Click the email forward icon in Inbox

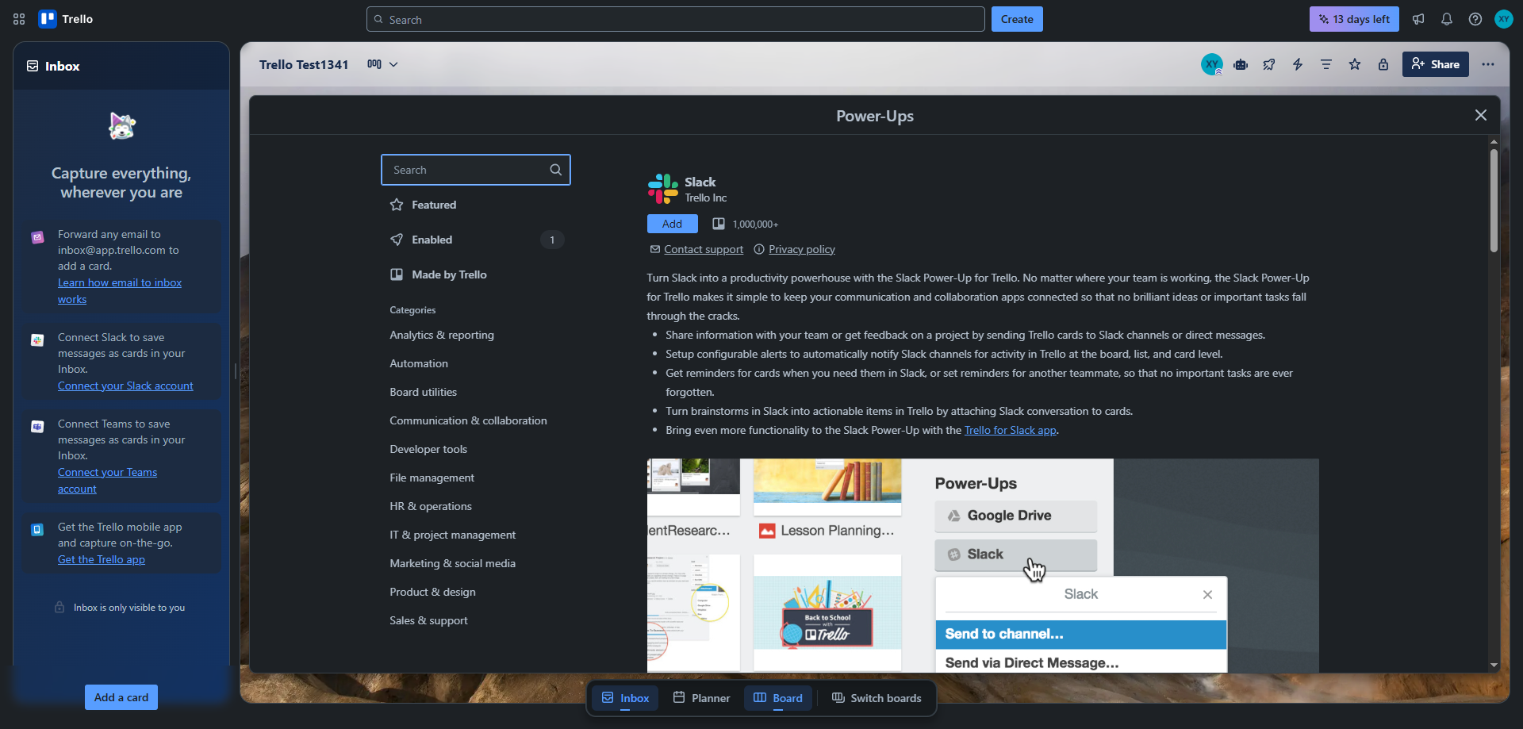coord(37,237)
